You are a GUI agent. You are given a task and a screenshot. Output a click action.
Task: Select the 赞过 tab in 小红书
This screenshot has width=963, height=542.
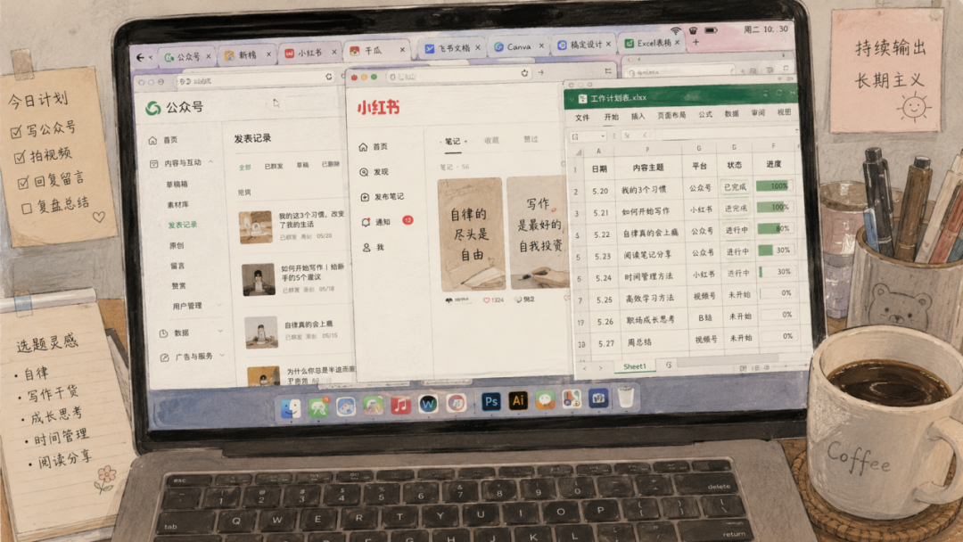(x=531, y=139)
